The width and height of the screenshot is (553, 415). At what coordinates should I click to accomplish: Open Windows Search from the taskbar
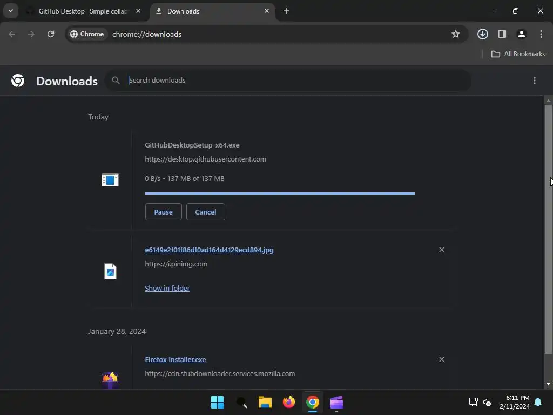[241, 402]
